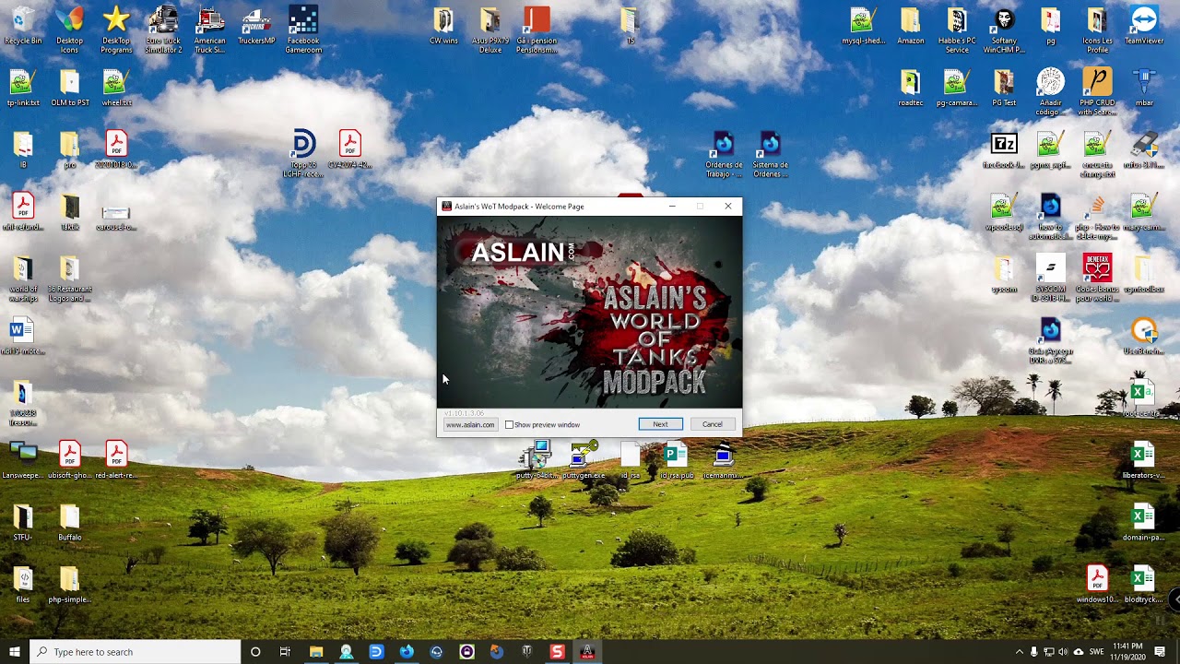Select the roadtec folder icon
The width and height of the screenshot is (1180, 664).
tap(910, 88)
